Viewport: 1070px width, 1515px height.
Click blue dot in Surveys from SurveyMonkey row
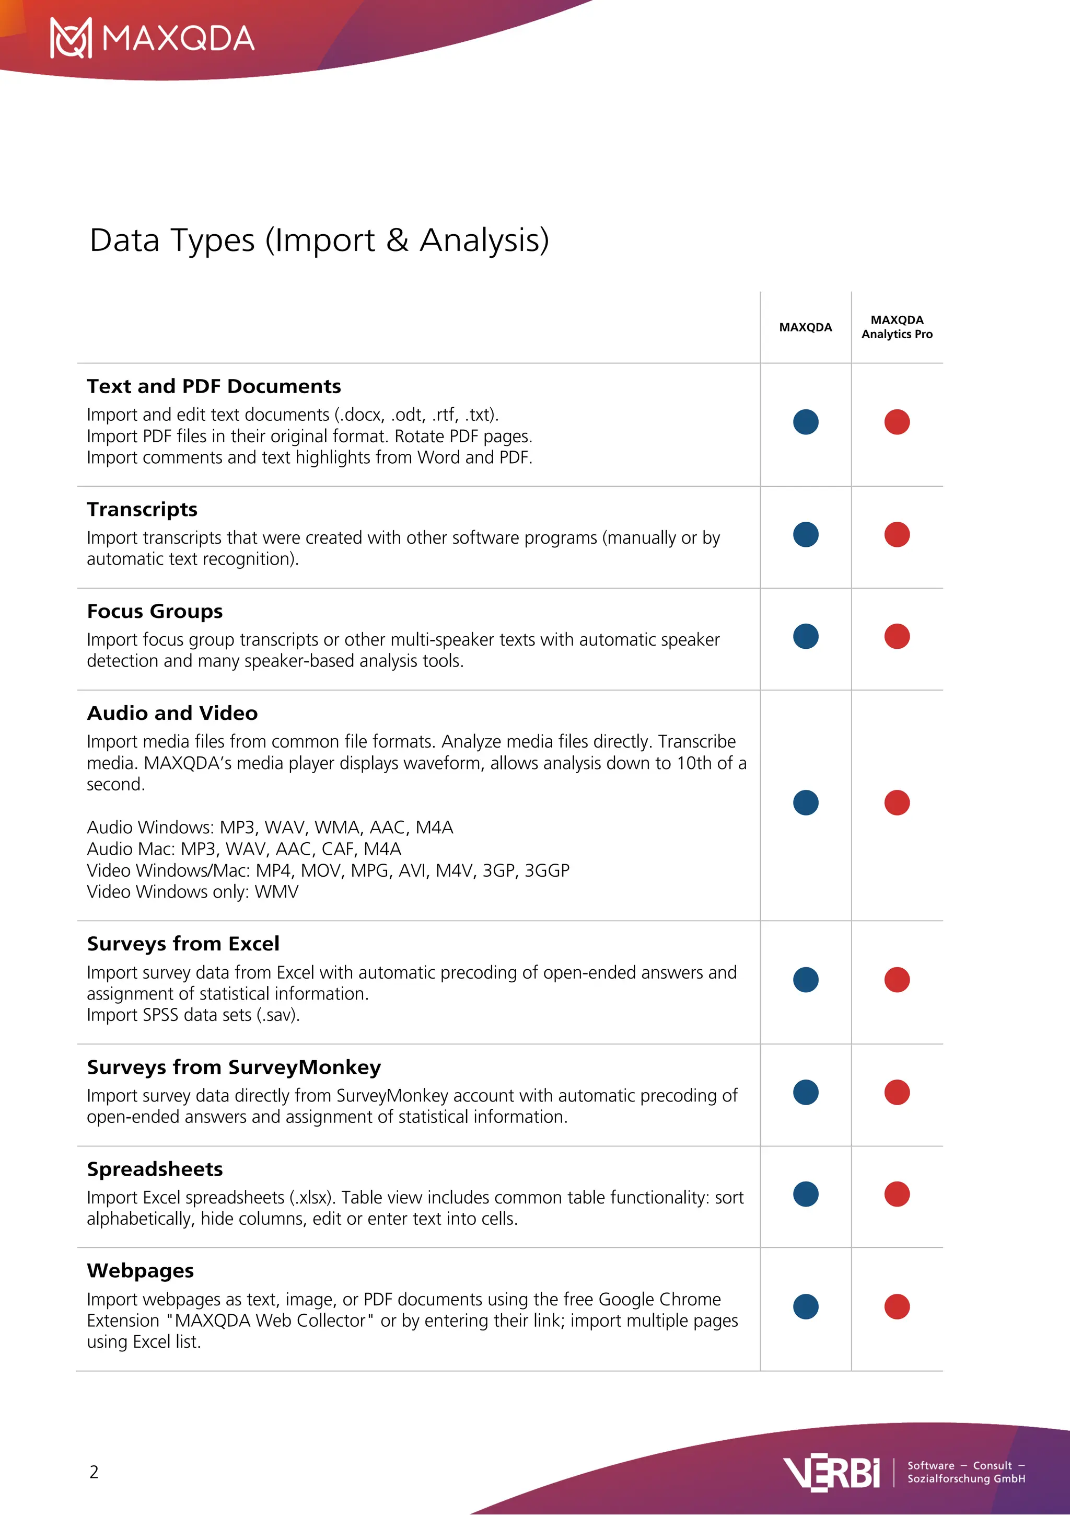pyautogui.click(x=806, y=1093)
